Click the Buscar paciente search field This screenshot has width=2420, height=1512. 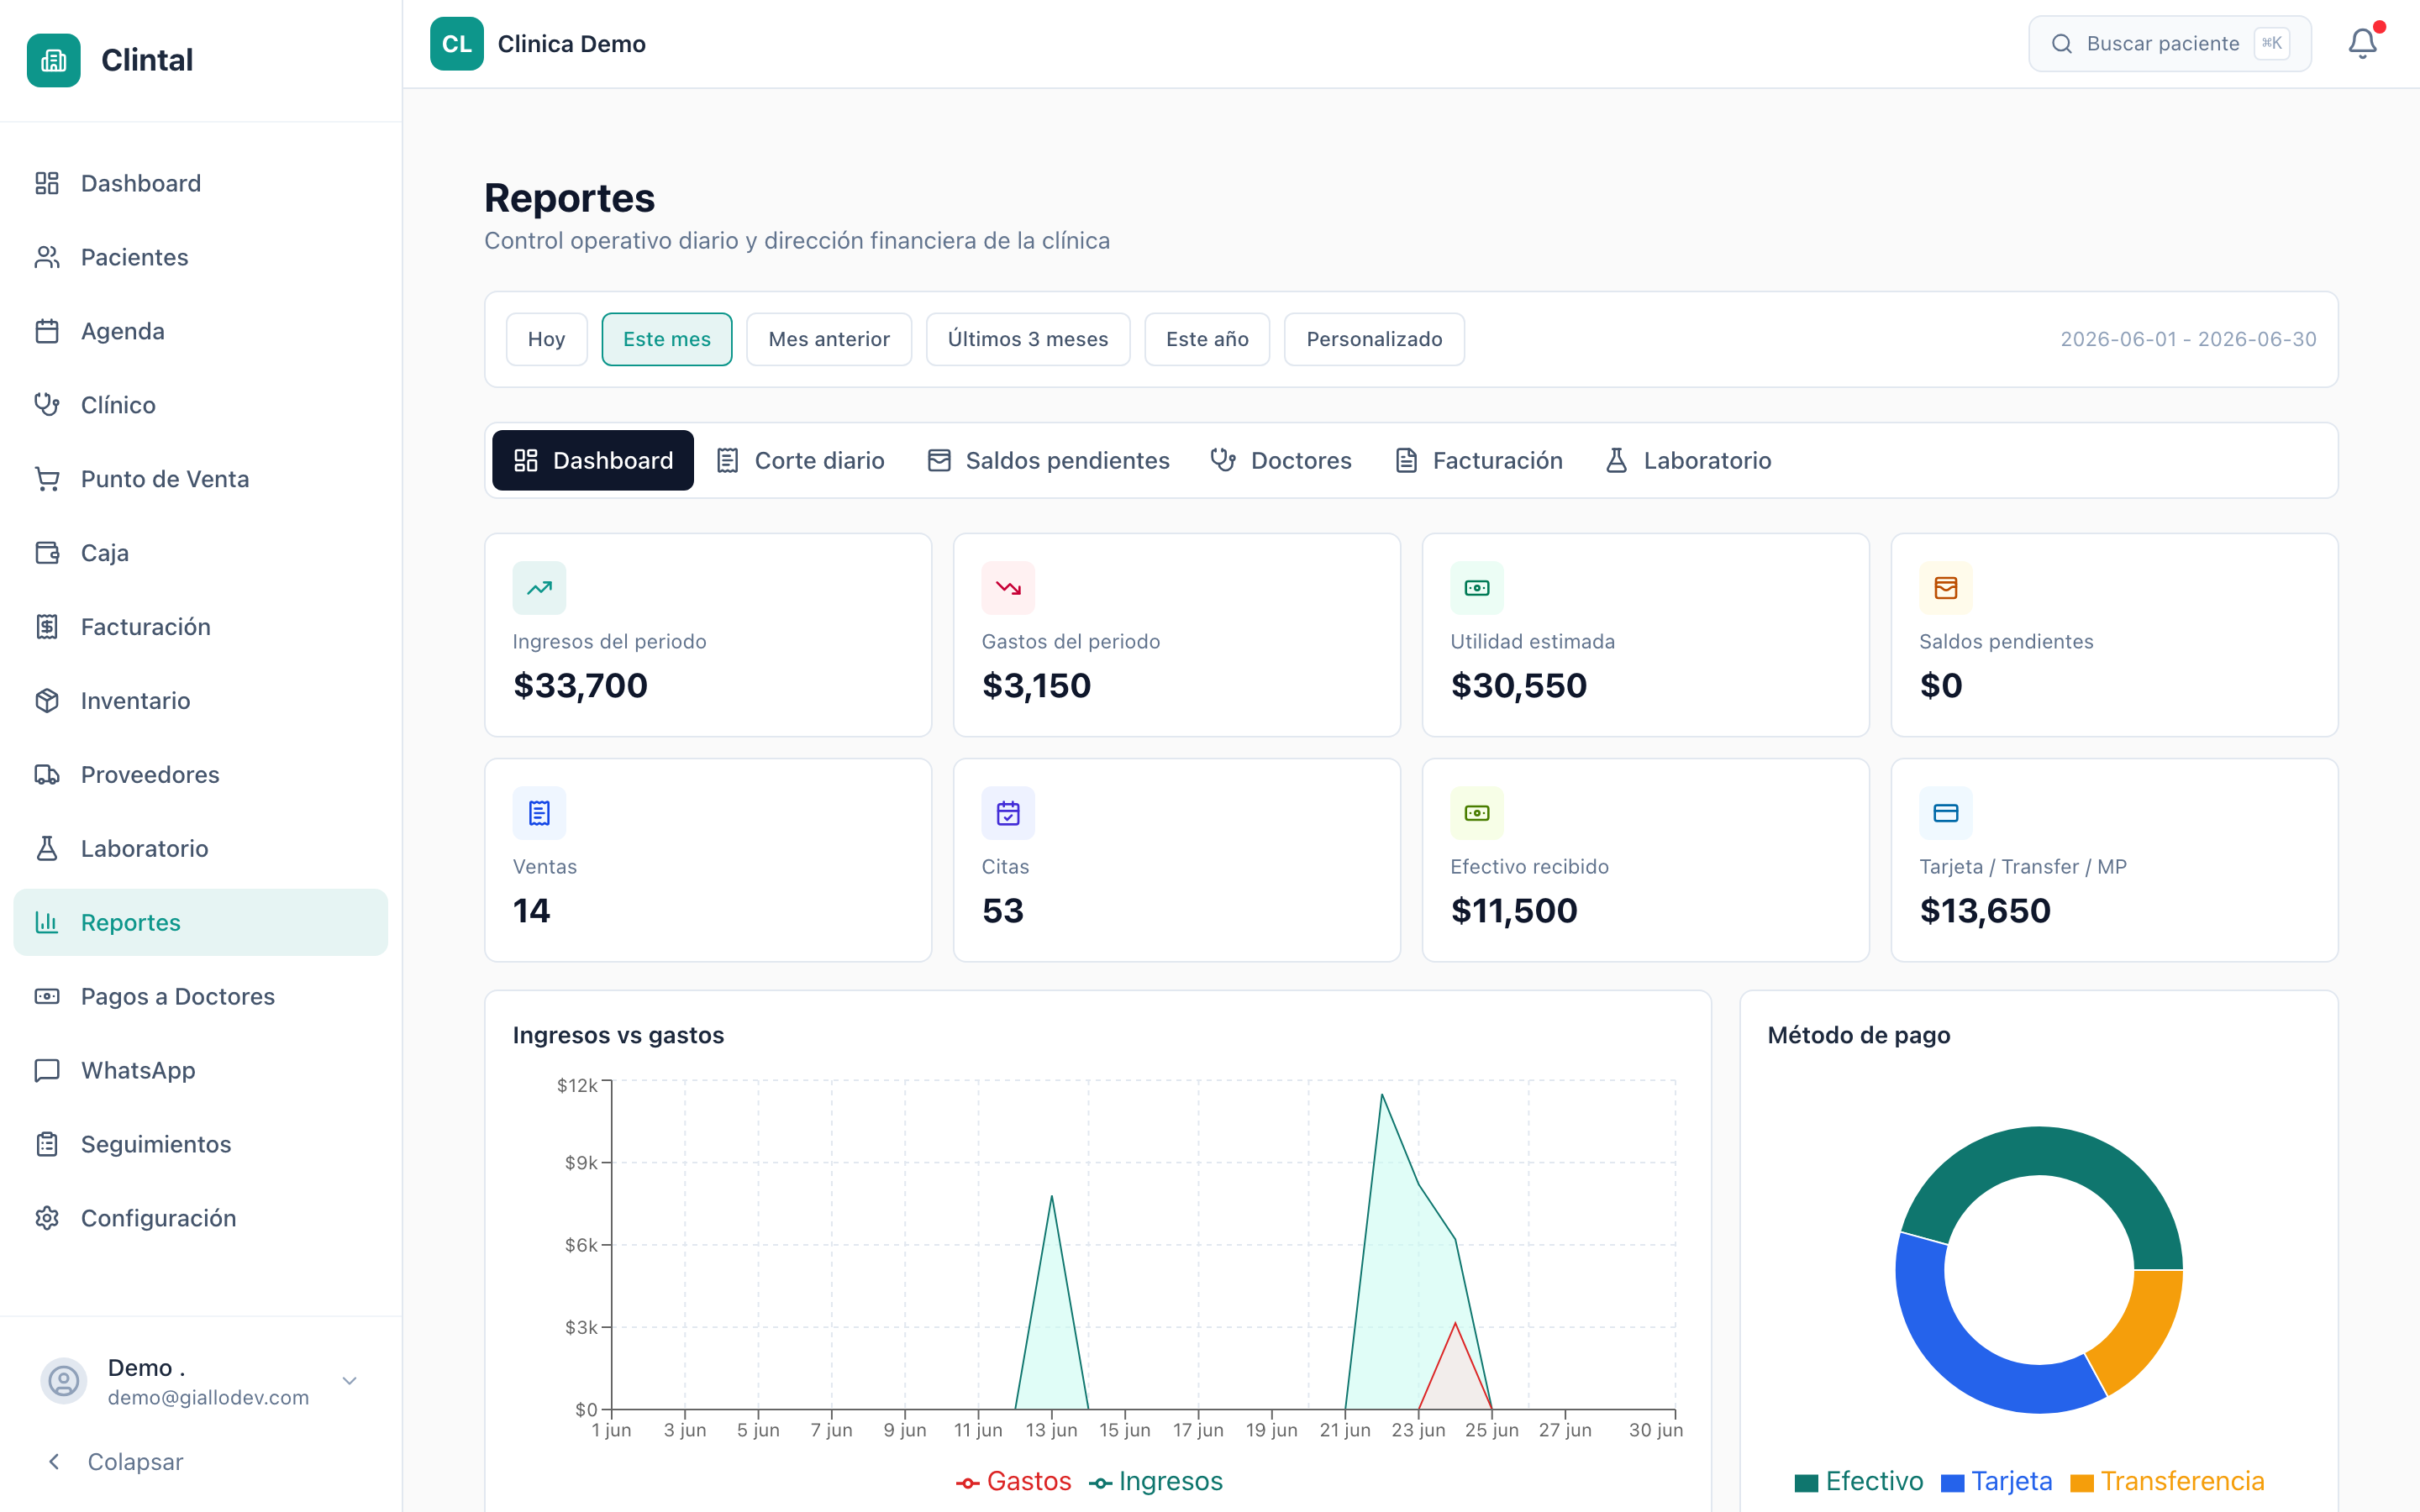coord(2169,43)
